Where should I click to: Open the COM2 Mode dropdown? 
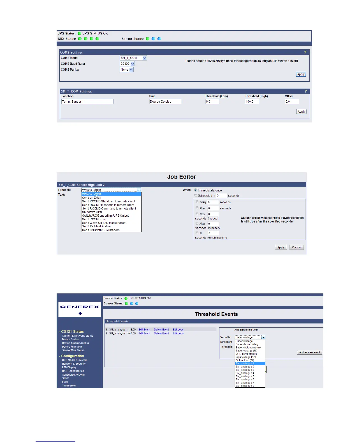click(x=133, y=58)
